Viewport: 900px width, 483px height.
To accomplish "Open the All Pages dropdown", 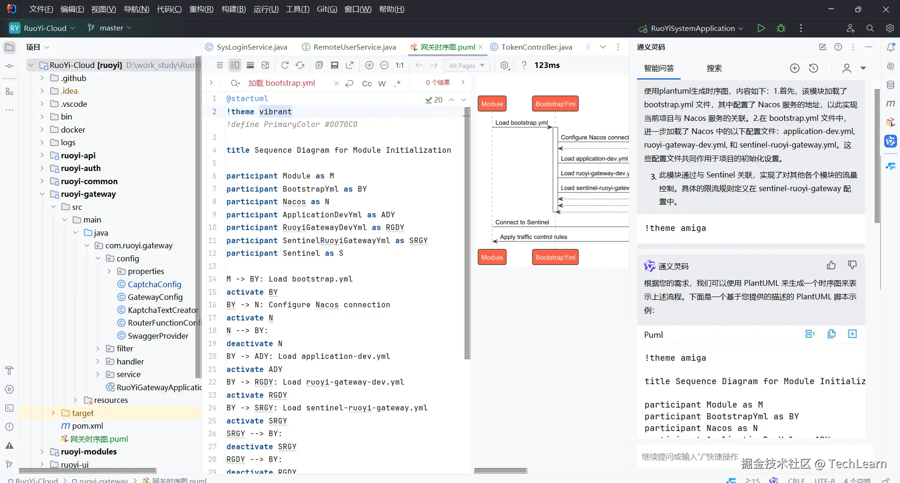I will [x=467, y=66].
